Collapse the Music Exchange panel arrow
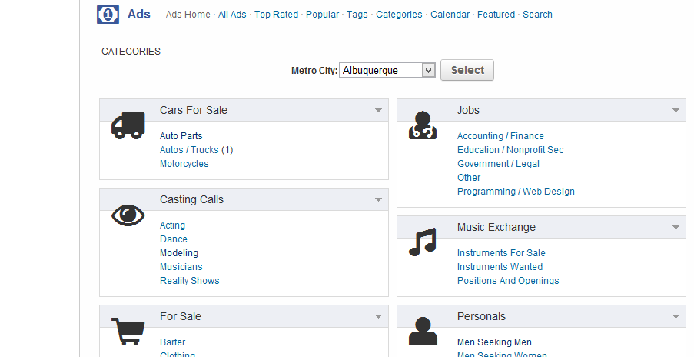The width and height of the screenshot is (694, 357). pyautogui.click(x=676, y=228)
